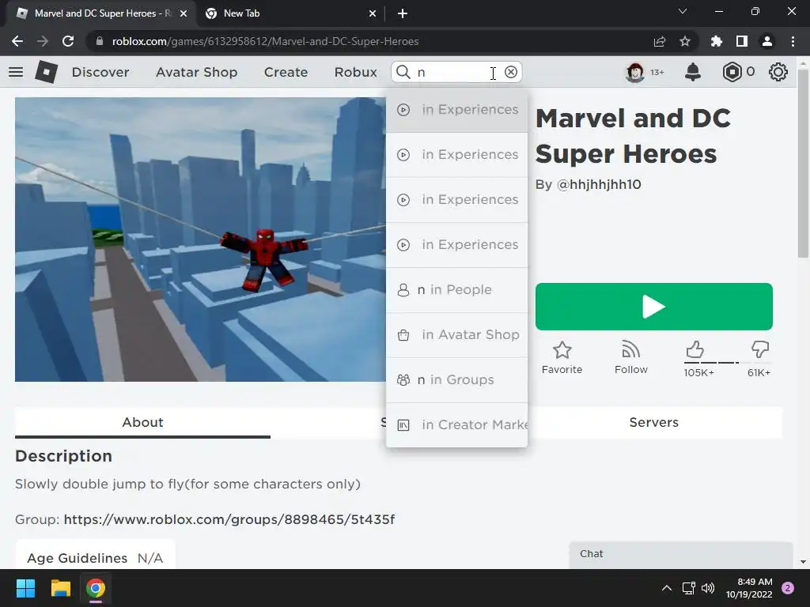Click the thumbs up like icon
The width and height of the screenshot is (810, 607).
(695, 349)
